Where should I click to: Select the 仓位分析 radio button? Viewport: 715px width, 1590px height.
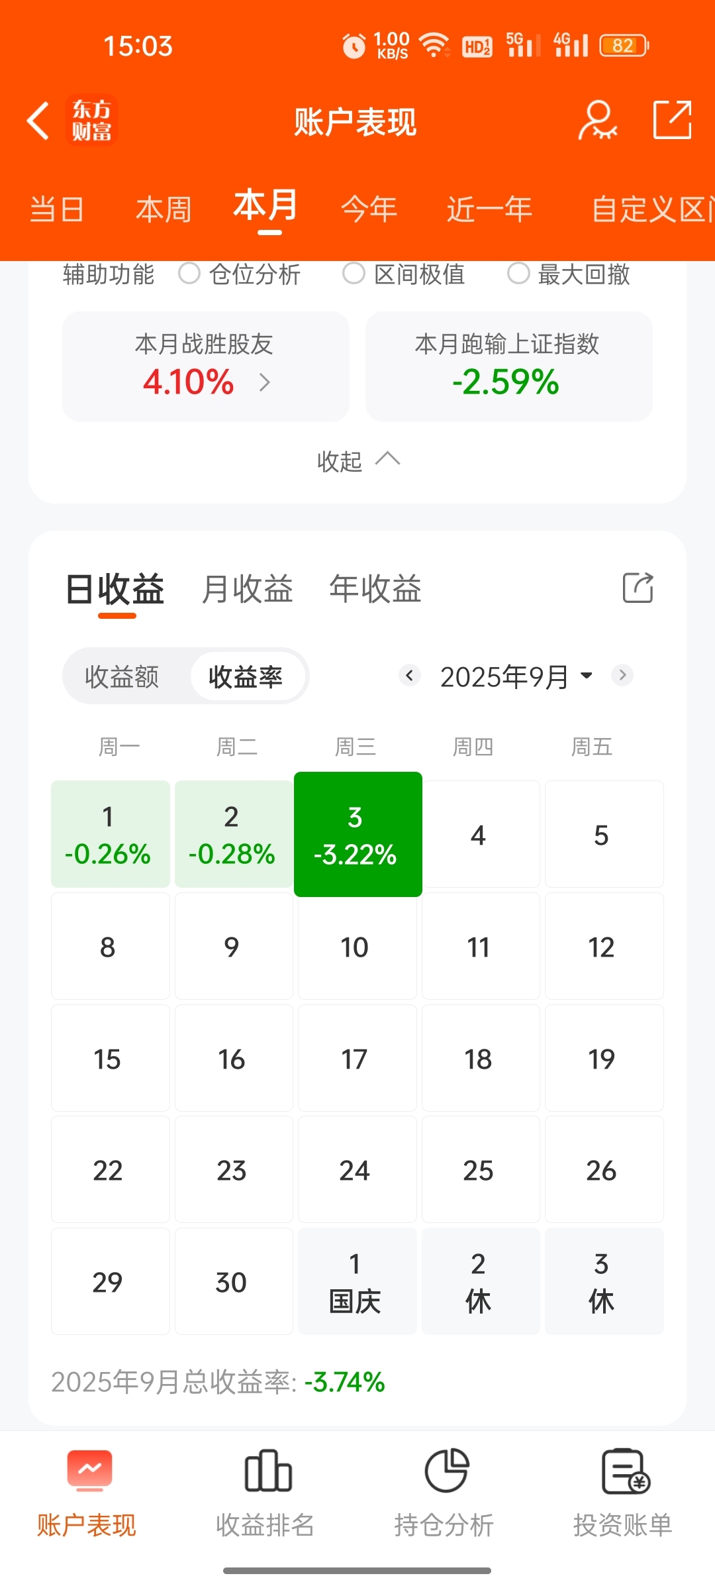pos(189,273)
